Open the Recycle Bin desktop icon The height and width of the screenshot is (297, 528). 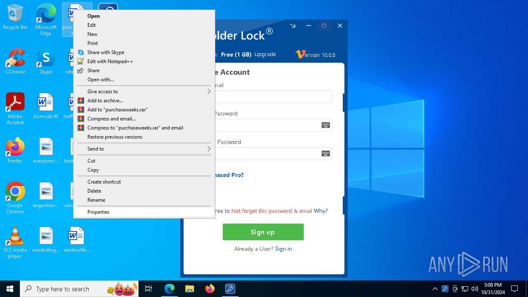(x=15, y=17)
